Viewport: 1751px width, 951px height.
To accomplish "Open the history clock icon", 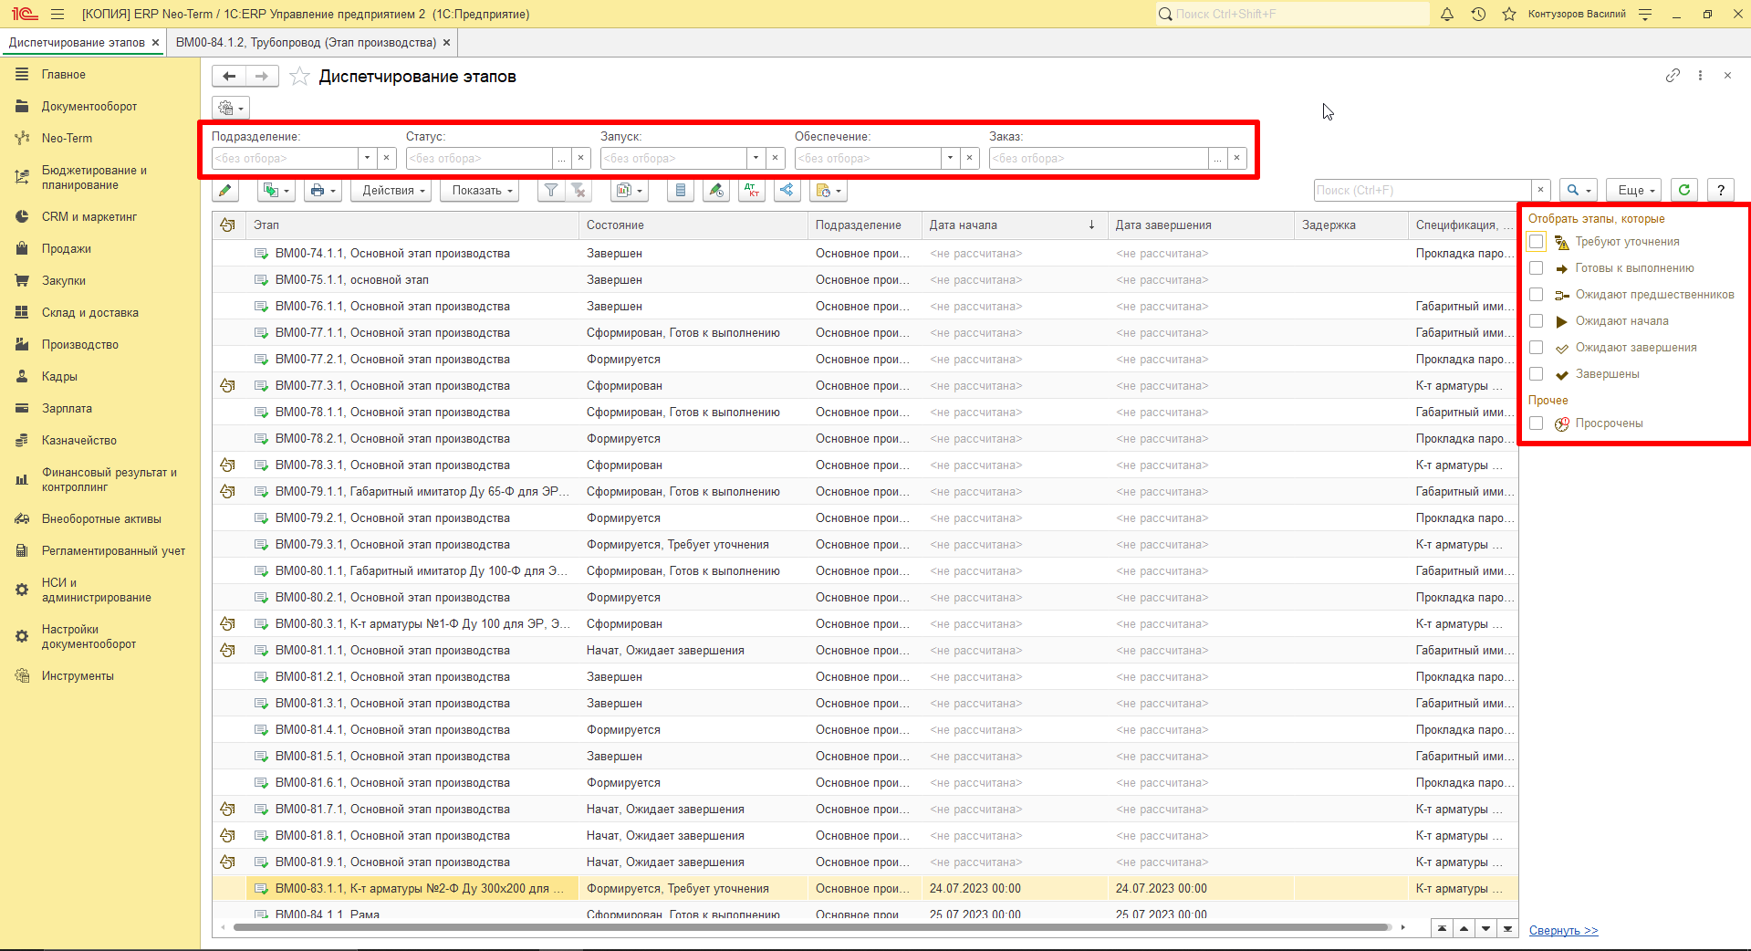I will coord(1478,14).
